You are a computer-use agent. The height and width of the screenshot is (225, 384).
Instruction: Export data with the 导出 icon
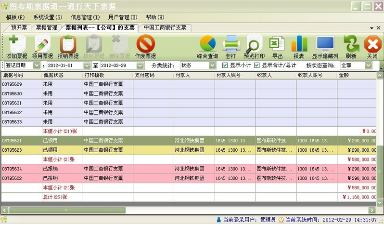pos(278,47)
